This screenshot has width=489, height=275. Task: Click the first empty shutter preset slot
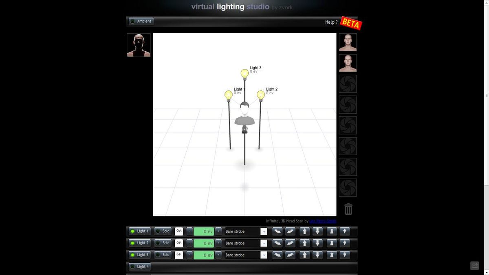pyautogui.click(x=348, y=84)
